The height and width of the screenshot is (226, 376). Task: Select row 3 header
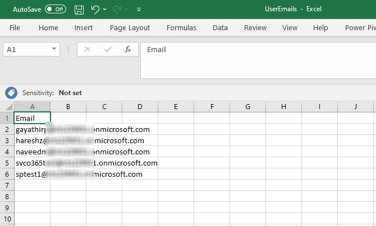[x=7, y=140]
